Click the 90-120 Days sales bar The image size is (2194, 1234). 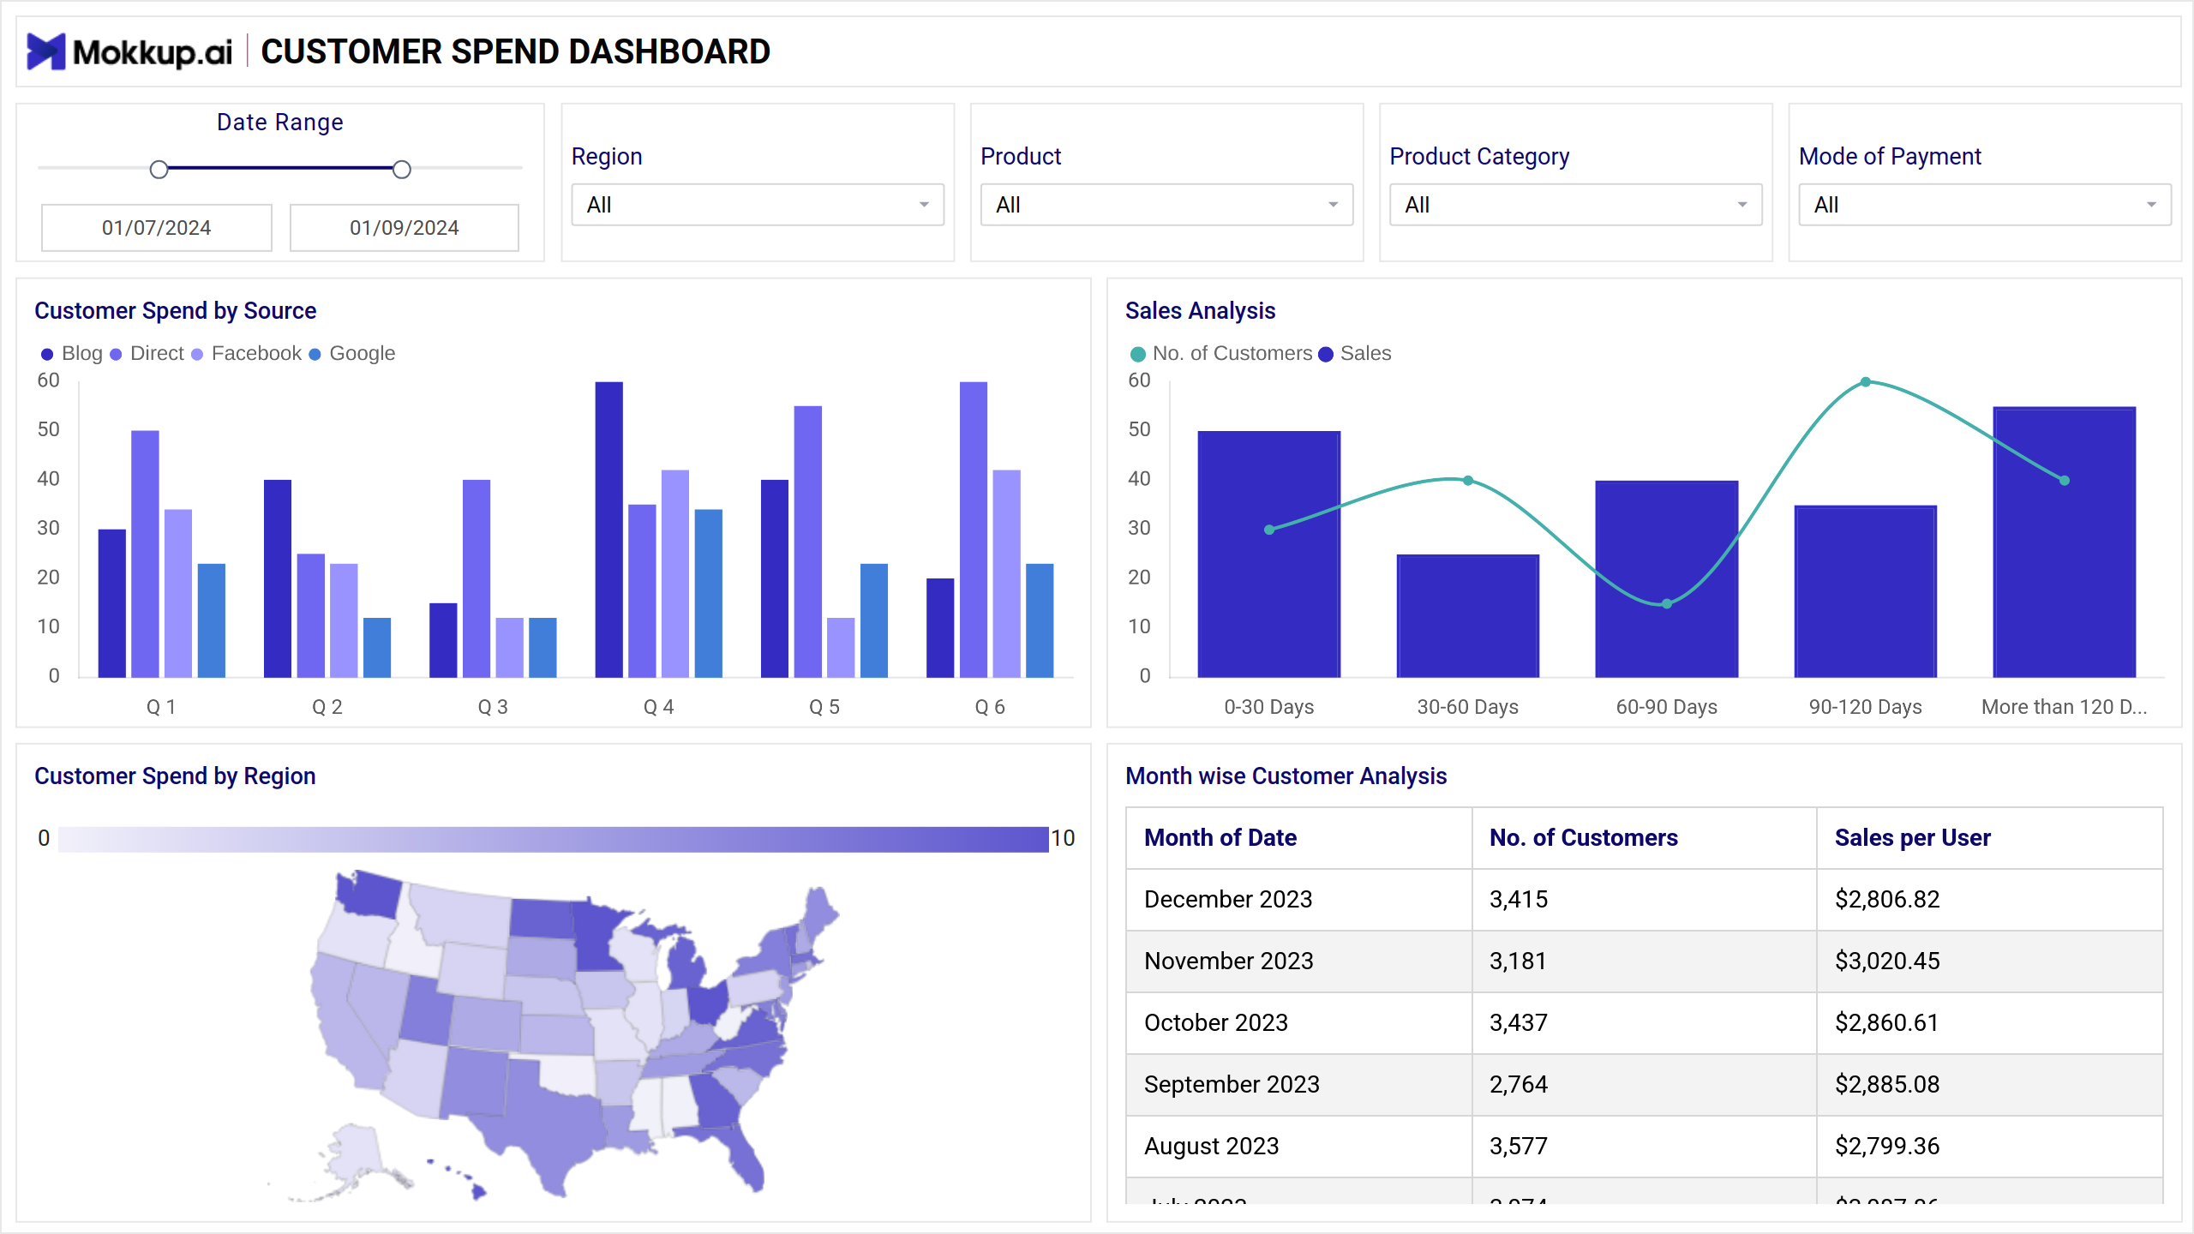click(x=1866, y=591)
